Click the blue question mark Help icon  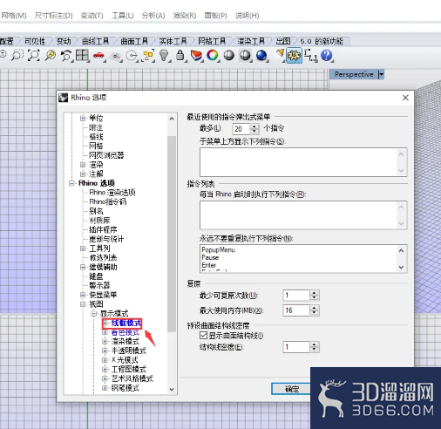tap(327, 55)
